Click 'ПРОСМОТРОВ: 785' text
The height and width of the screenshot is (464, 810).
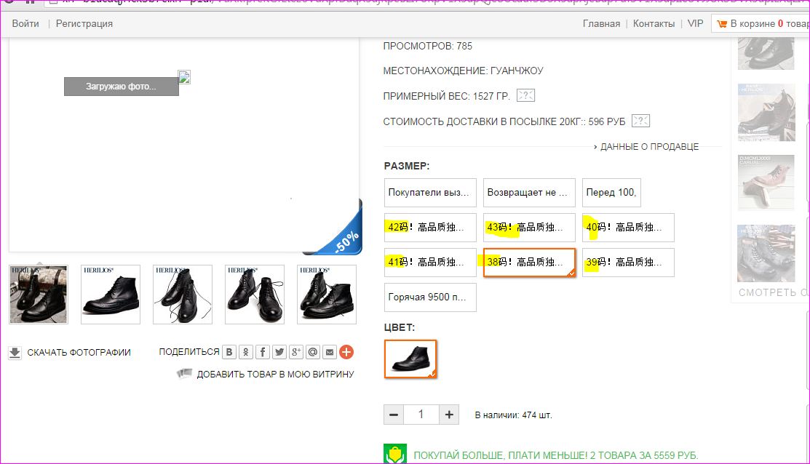(428, 46)
